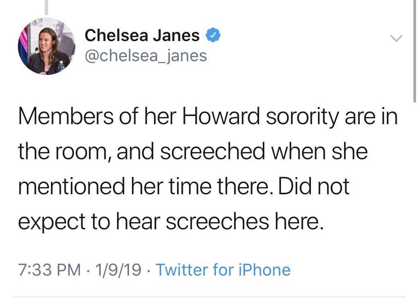Click the word sorority in tweet

pyautogui.click(x=302, y=117)
